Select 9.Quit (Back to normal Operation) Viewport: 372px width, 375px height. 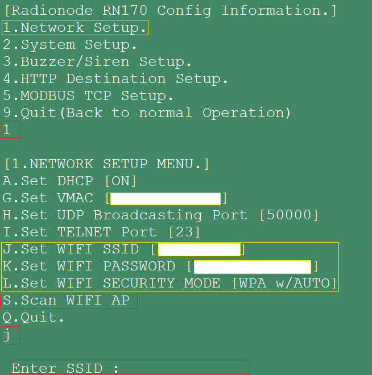pyautogui.click(x=147, y=113)
